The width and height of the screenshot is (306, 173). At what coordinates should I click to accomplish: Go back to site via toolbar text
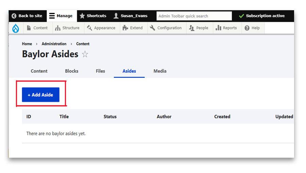coord(30,16)
